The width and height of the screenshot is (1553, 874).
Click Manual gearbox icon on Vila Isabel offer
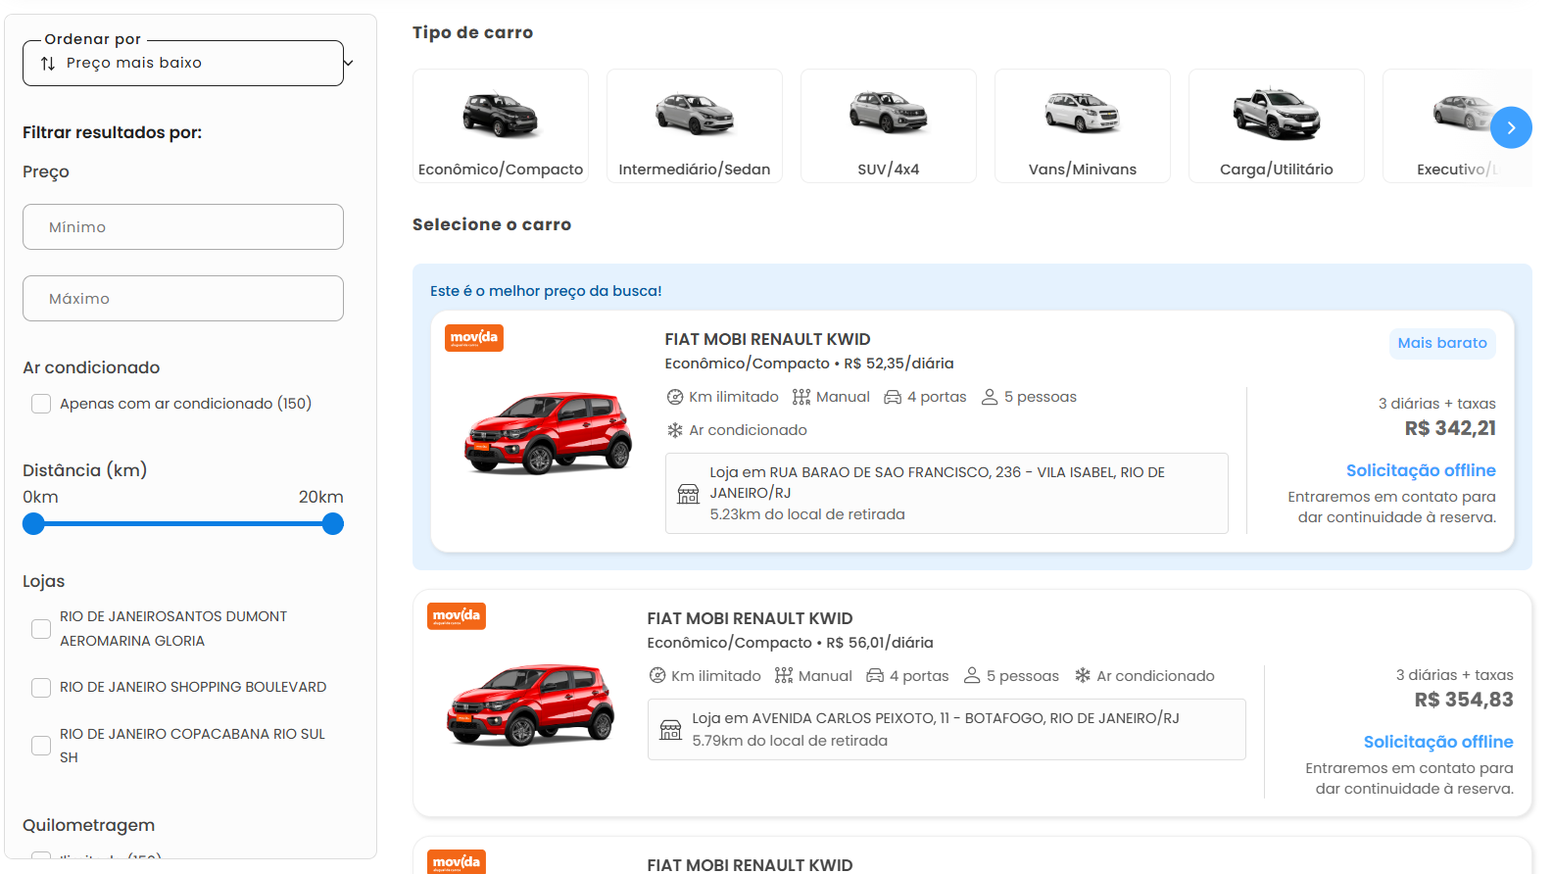801,397
